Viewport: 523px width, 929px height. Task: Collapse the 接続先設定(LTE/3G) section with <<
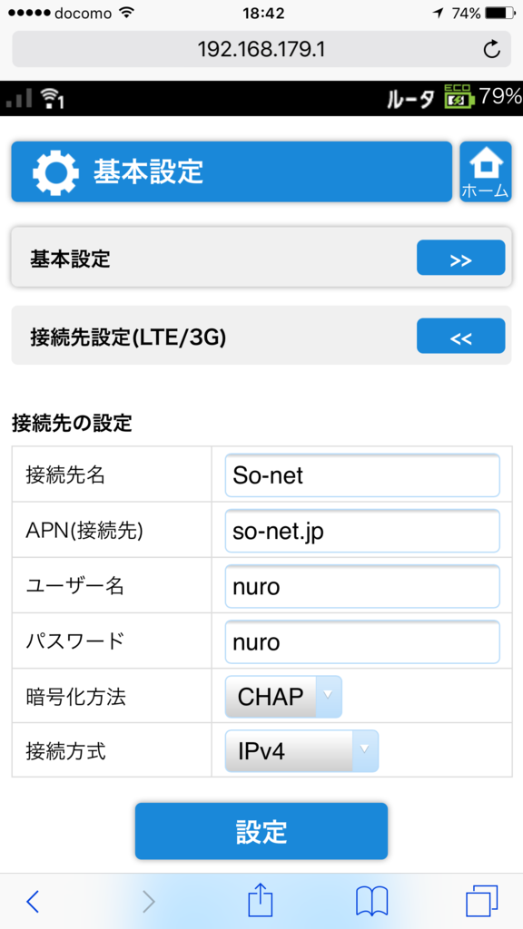click(460, 336)
